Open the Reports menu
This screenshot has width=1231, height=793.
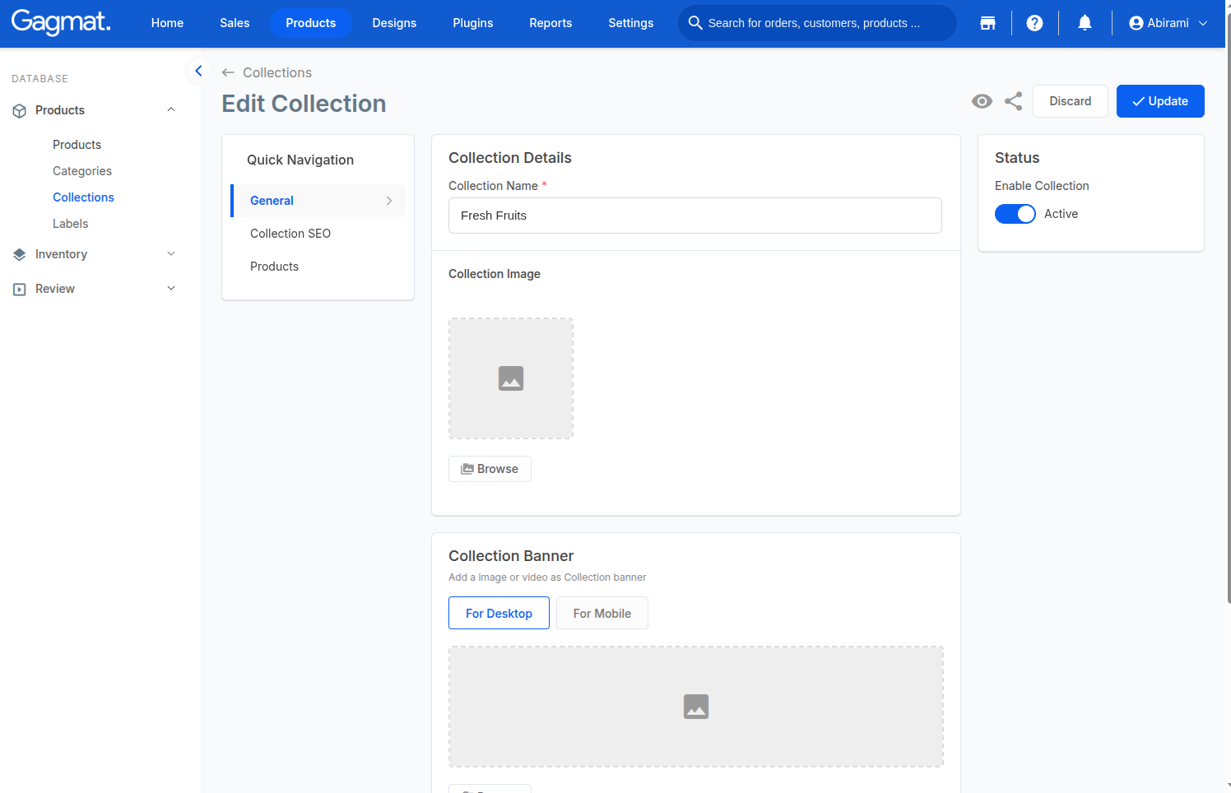(550, 23)
